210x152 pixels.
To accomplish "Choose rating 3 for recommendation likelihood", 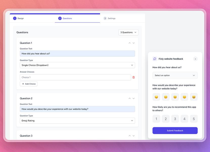I will (175, 119).
